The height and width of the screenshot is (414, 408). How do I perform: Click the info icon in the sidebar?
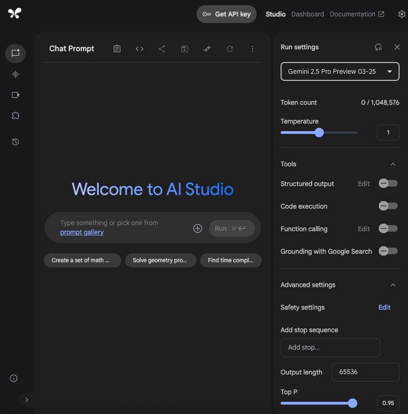(x=14, y=378)
